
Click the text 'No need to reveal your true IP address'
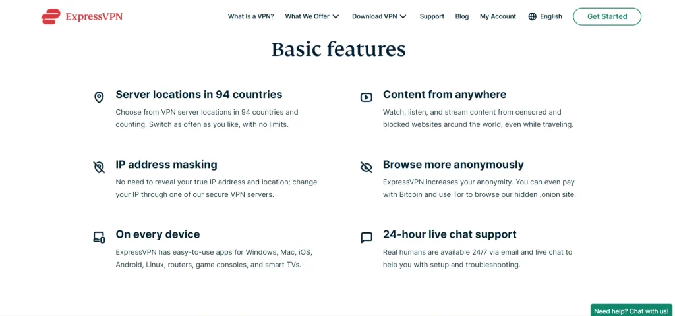(x=181, y=182)
